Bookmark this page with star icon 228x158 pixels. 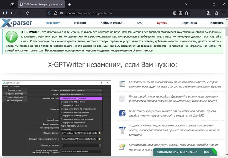pyautogui.click(x=187, y=13)
